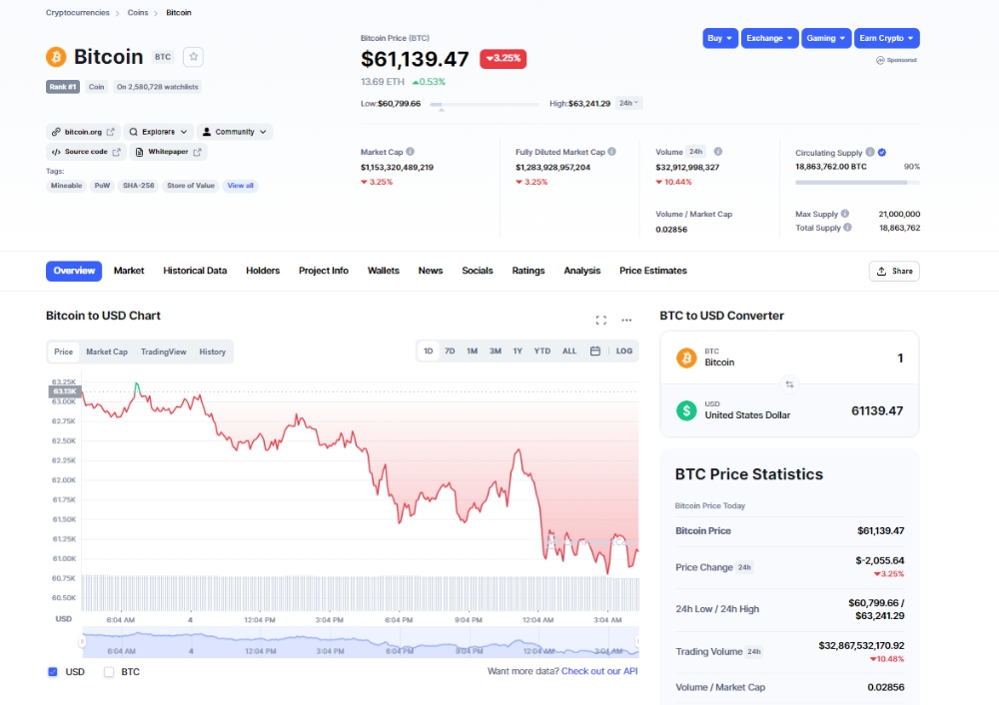Open the Gaming dropdown
999x705 pixels.
point(826,38)
